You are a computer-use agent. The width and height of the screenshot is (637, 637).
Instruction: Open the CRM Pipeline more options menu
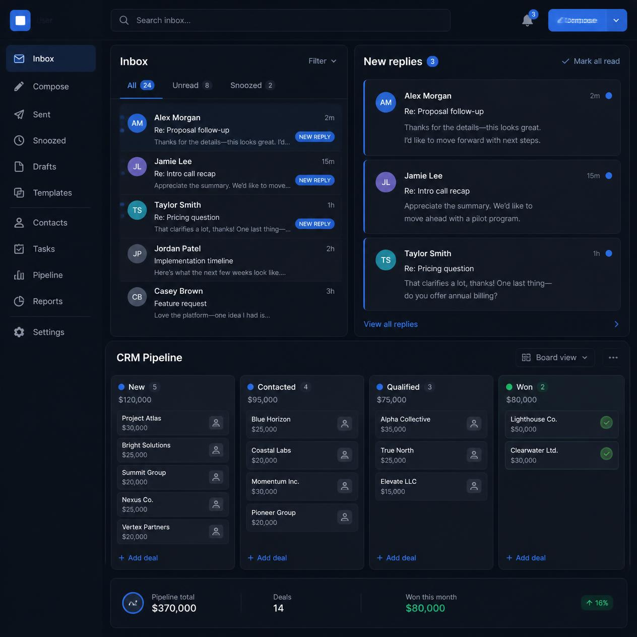[613, 357]
